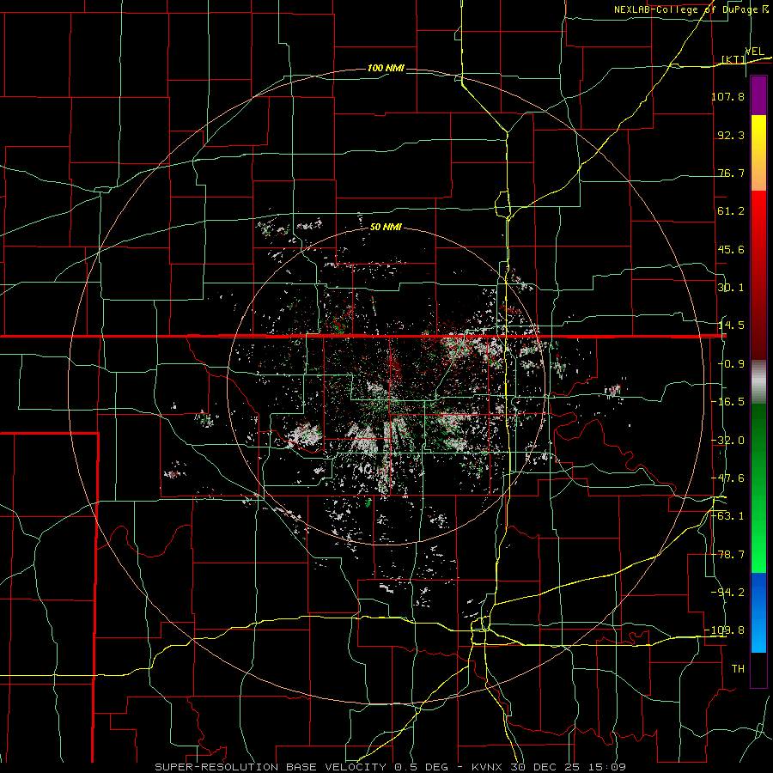Image resolution: width=773 pixels, height=773 pixels.
Task: Click the VEL legend title
Action: [x=754, y=52]
